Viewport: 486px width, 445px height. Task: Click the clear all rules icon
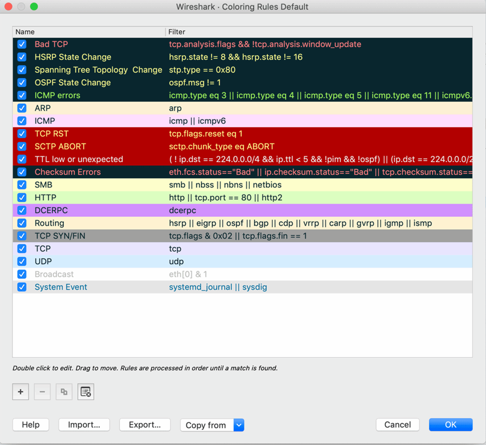click(86, 392)
